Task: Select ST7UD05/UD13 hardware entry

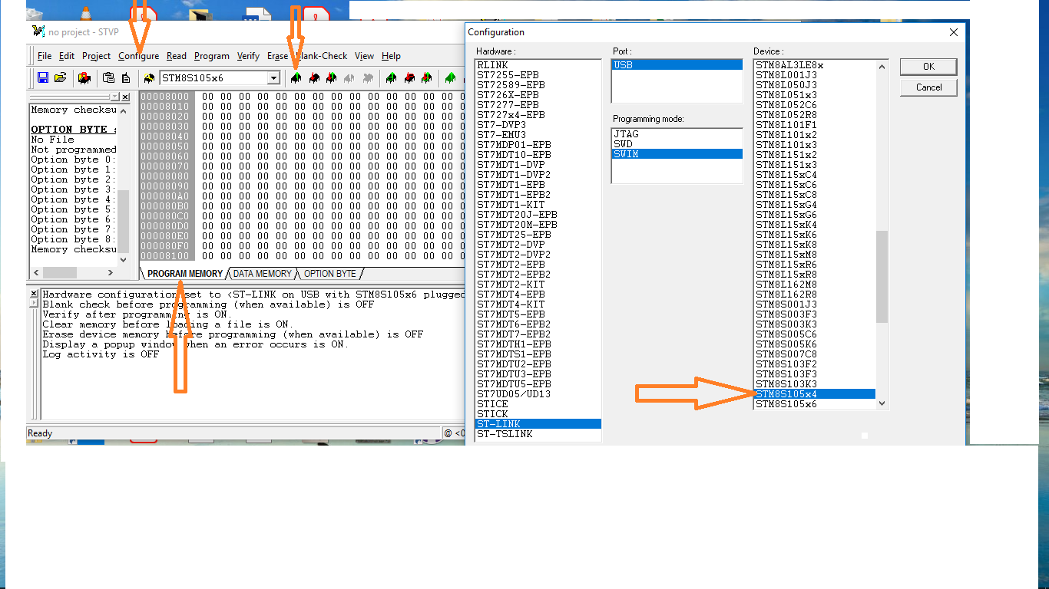Action: point(538,394)
